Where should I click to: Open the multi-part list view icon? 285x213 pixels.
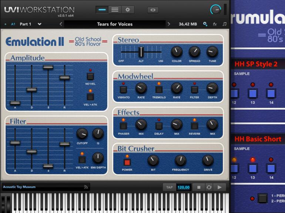click(115, 10)
